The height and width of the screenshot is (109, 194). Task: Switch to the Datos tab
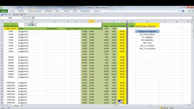(58, 11)
